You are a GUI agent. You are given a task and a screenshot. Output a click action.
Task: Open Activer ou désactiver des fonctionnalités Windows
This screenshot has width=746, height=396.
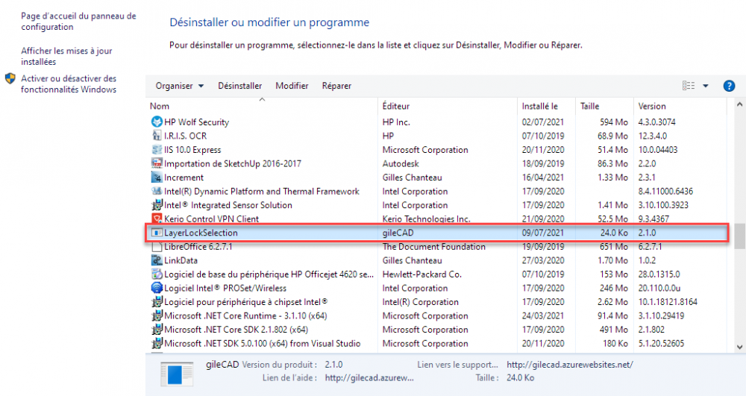(x=69, y=84)
